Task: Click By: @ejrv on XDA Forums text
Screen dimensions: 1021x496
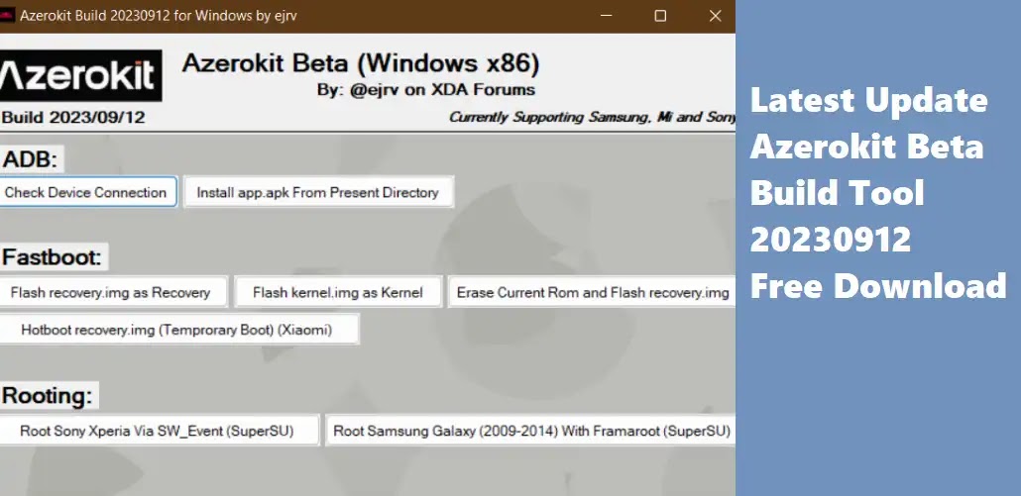Action: 426,90
